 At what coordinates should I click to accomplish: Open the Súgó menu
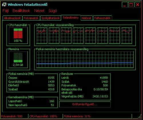pyautogui.click(x=53, y=11)
